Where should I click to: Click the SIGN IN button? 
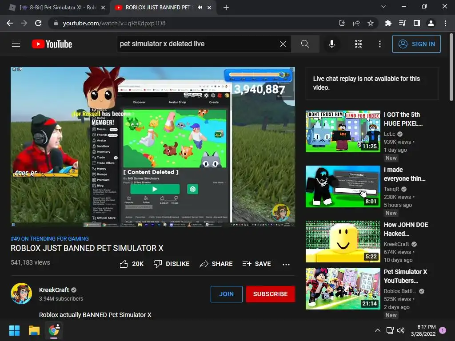pos(416,44)
